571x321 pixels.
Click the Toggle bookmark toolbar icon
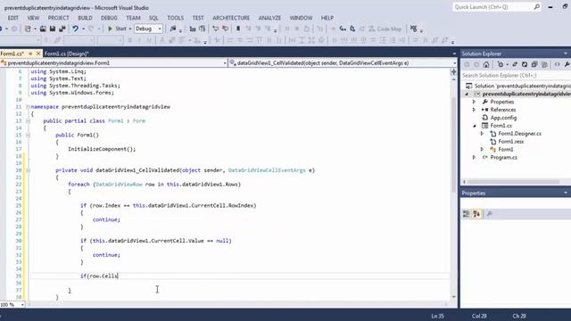point(238,29)
